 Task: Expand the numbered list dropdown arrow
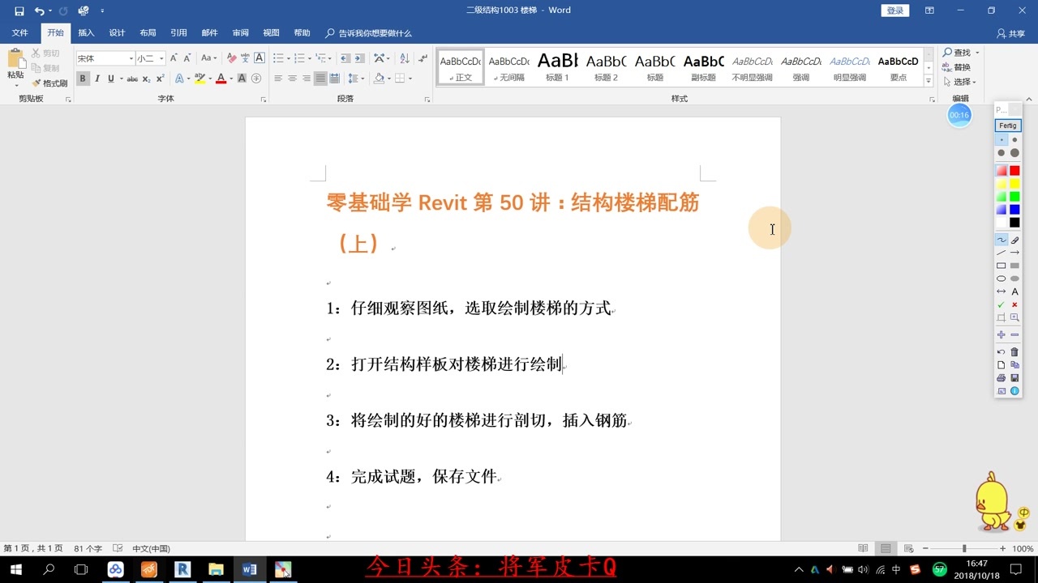point(309,58)
